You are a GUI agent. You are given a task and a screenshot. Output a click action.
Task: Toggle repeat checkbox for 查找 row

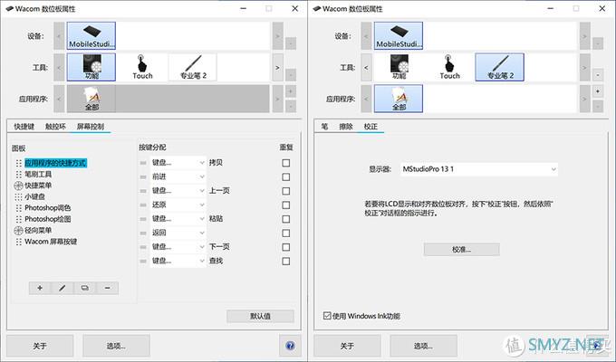point(286,262)
